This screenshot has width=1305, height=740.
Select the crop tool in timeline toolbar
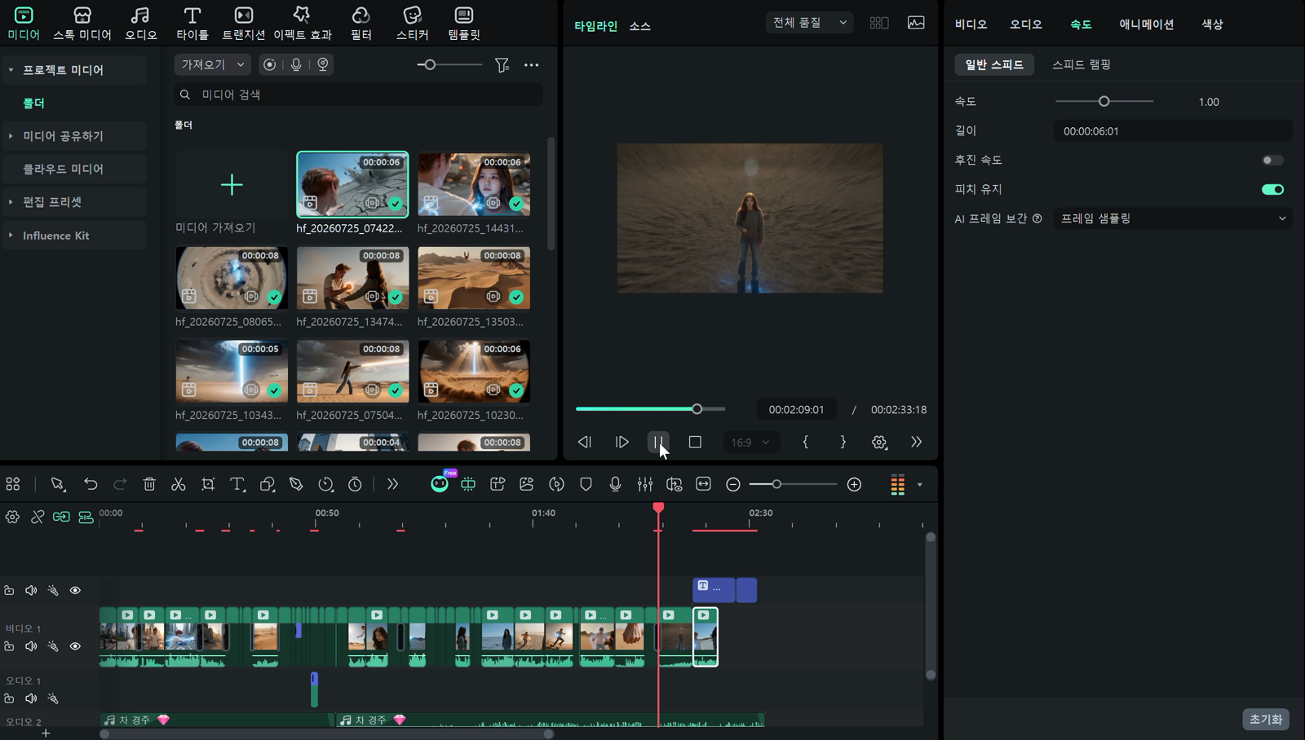(x=208, y=484)
